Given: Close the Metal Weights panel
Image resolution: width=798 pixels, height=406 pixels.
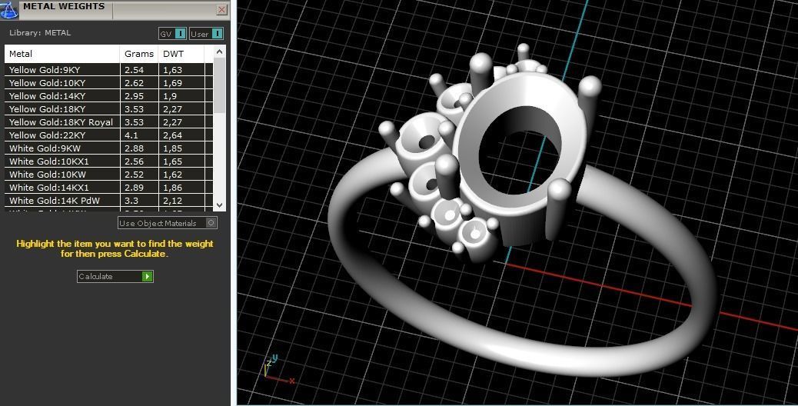Looking at the screenshot, I should pos(222,10).
